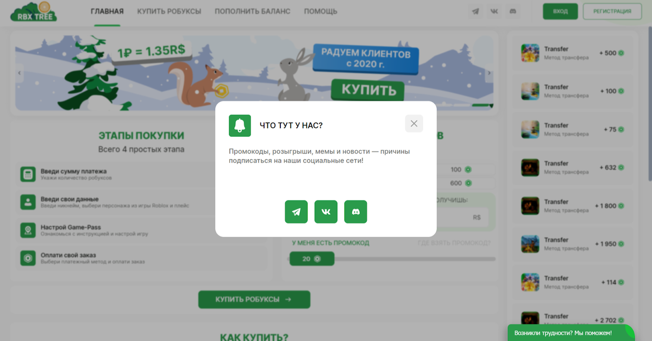
Task: Click the "Введи свои данные" step text
Action: (70, 199)
